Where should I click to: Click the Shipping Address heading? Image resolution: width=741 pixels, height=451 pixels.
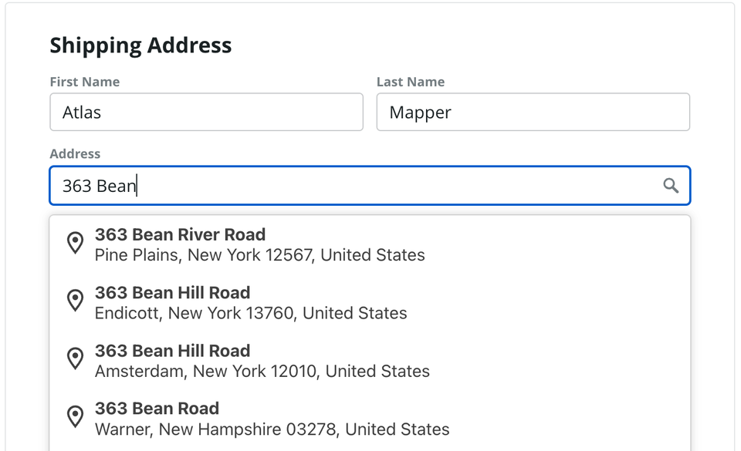coord(140,45)
